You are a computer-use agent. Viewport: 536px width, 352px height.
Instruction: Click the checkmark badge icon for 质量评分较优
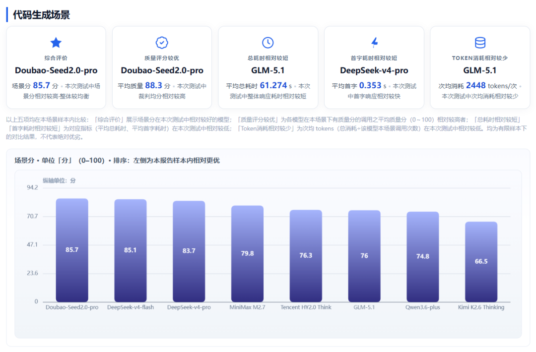(162, 43)
